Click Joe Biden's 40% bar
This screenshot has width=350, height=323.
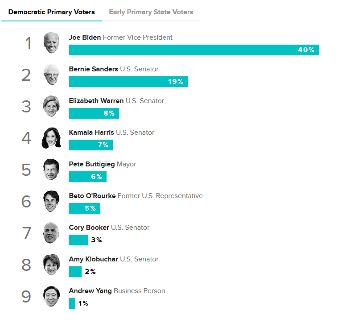click(194, 50)
